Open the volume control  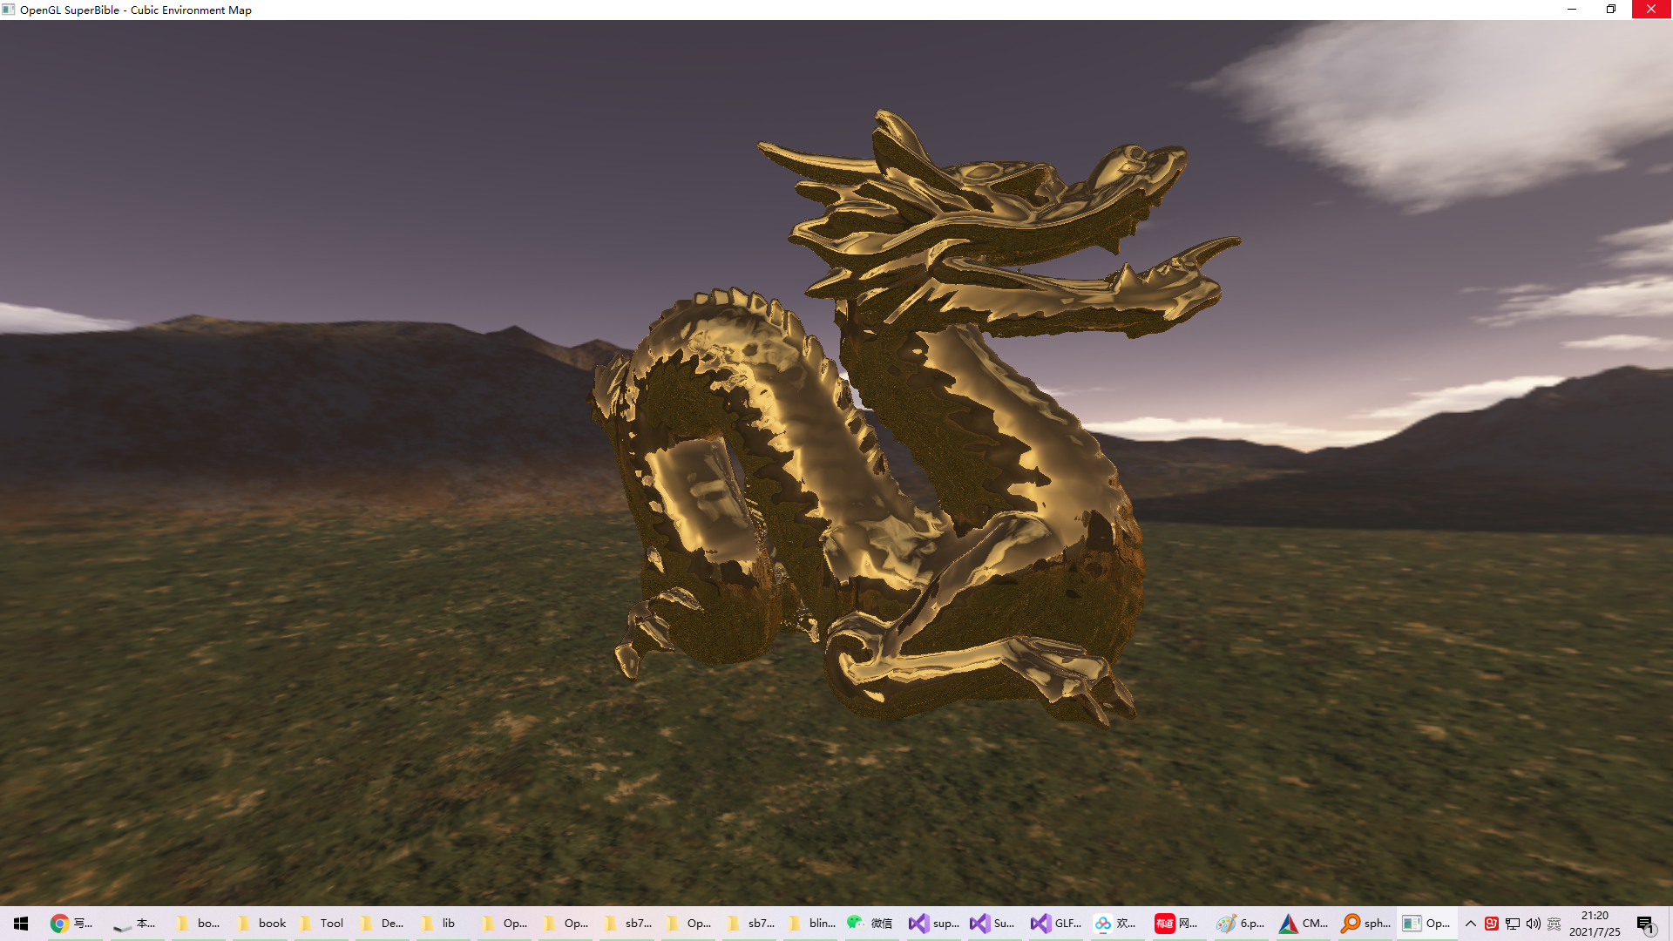click(x=1534, y=923)
